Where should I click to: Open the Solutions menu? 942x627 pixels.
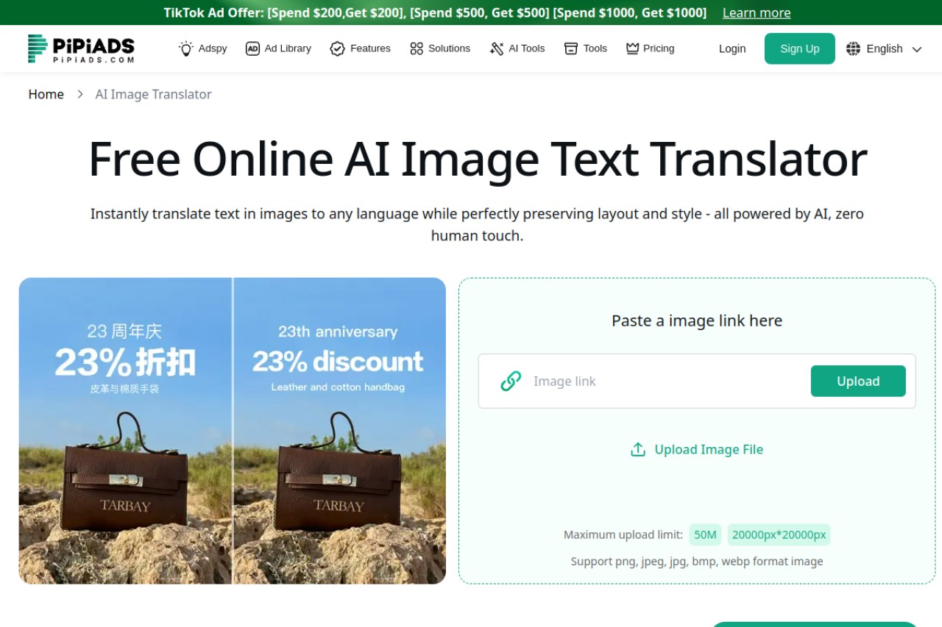[440, 49]
